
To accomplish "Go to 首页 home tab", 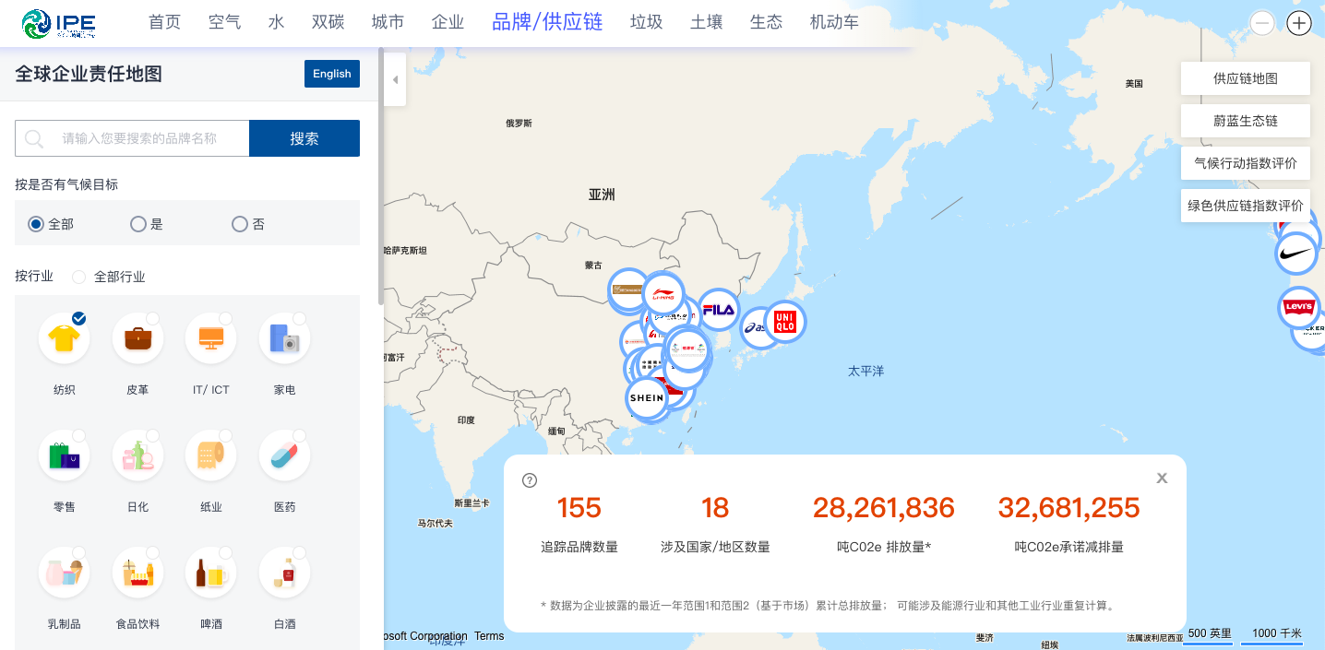I will coord(165,22).
